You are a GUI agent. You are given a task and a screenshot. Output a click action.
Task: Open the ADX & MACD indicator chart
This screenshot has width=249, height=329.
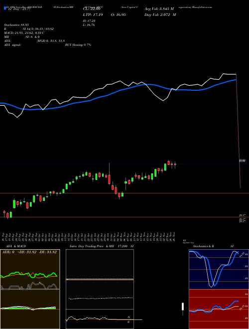[x=30, y=289]
